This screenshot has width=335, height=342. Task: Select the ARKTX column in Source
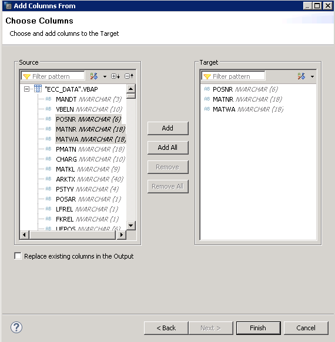click(x=90, y=179)
